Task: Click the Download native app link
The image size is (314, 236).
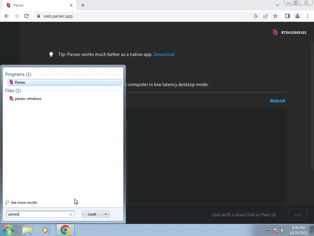Action: tap(164, 54)
